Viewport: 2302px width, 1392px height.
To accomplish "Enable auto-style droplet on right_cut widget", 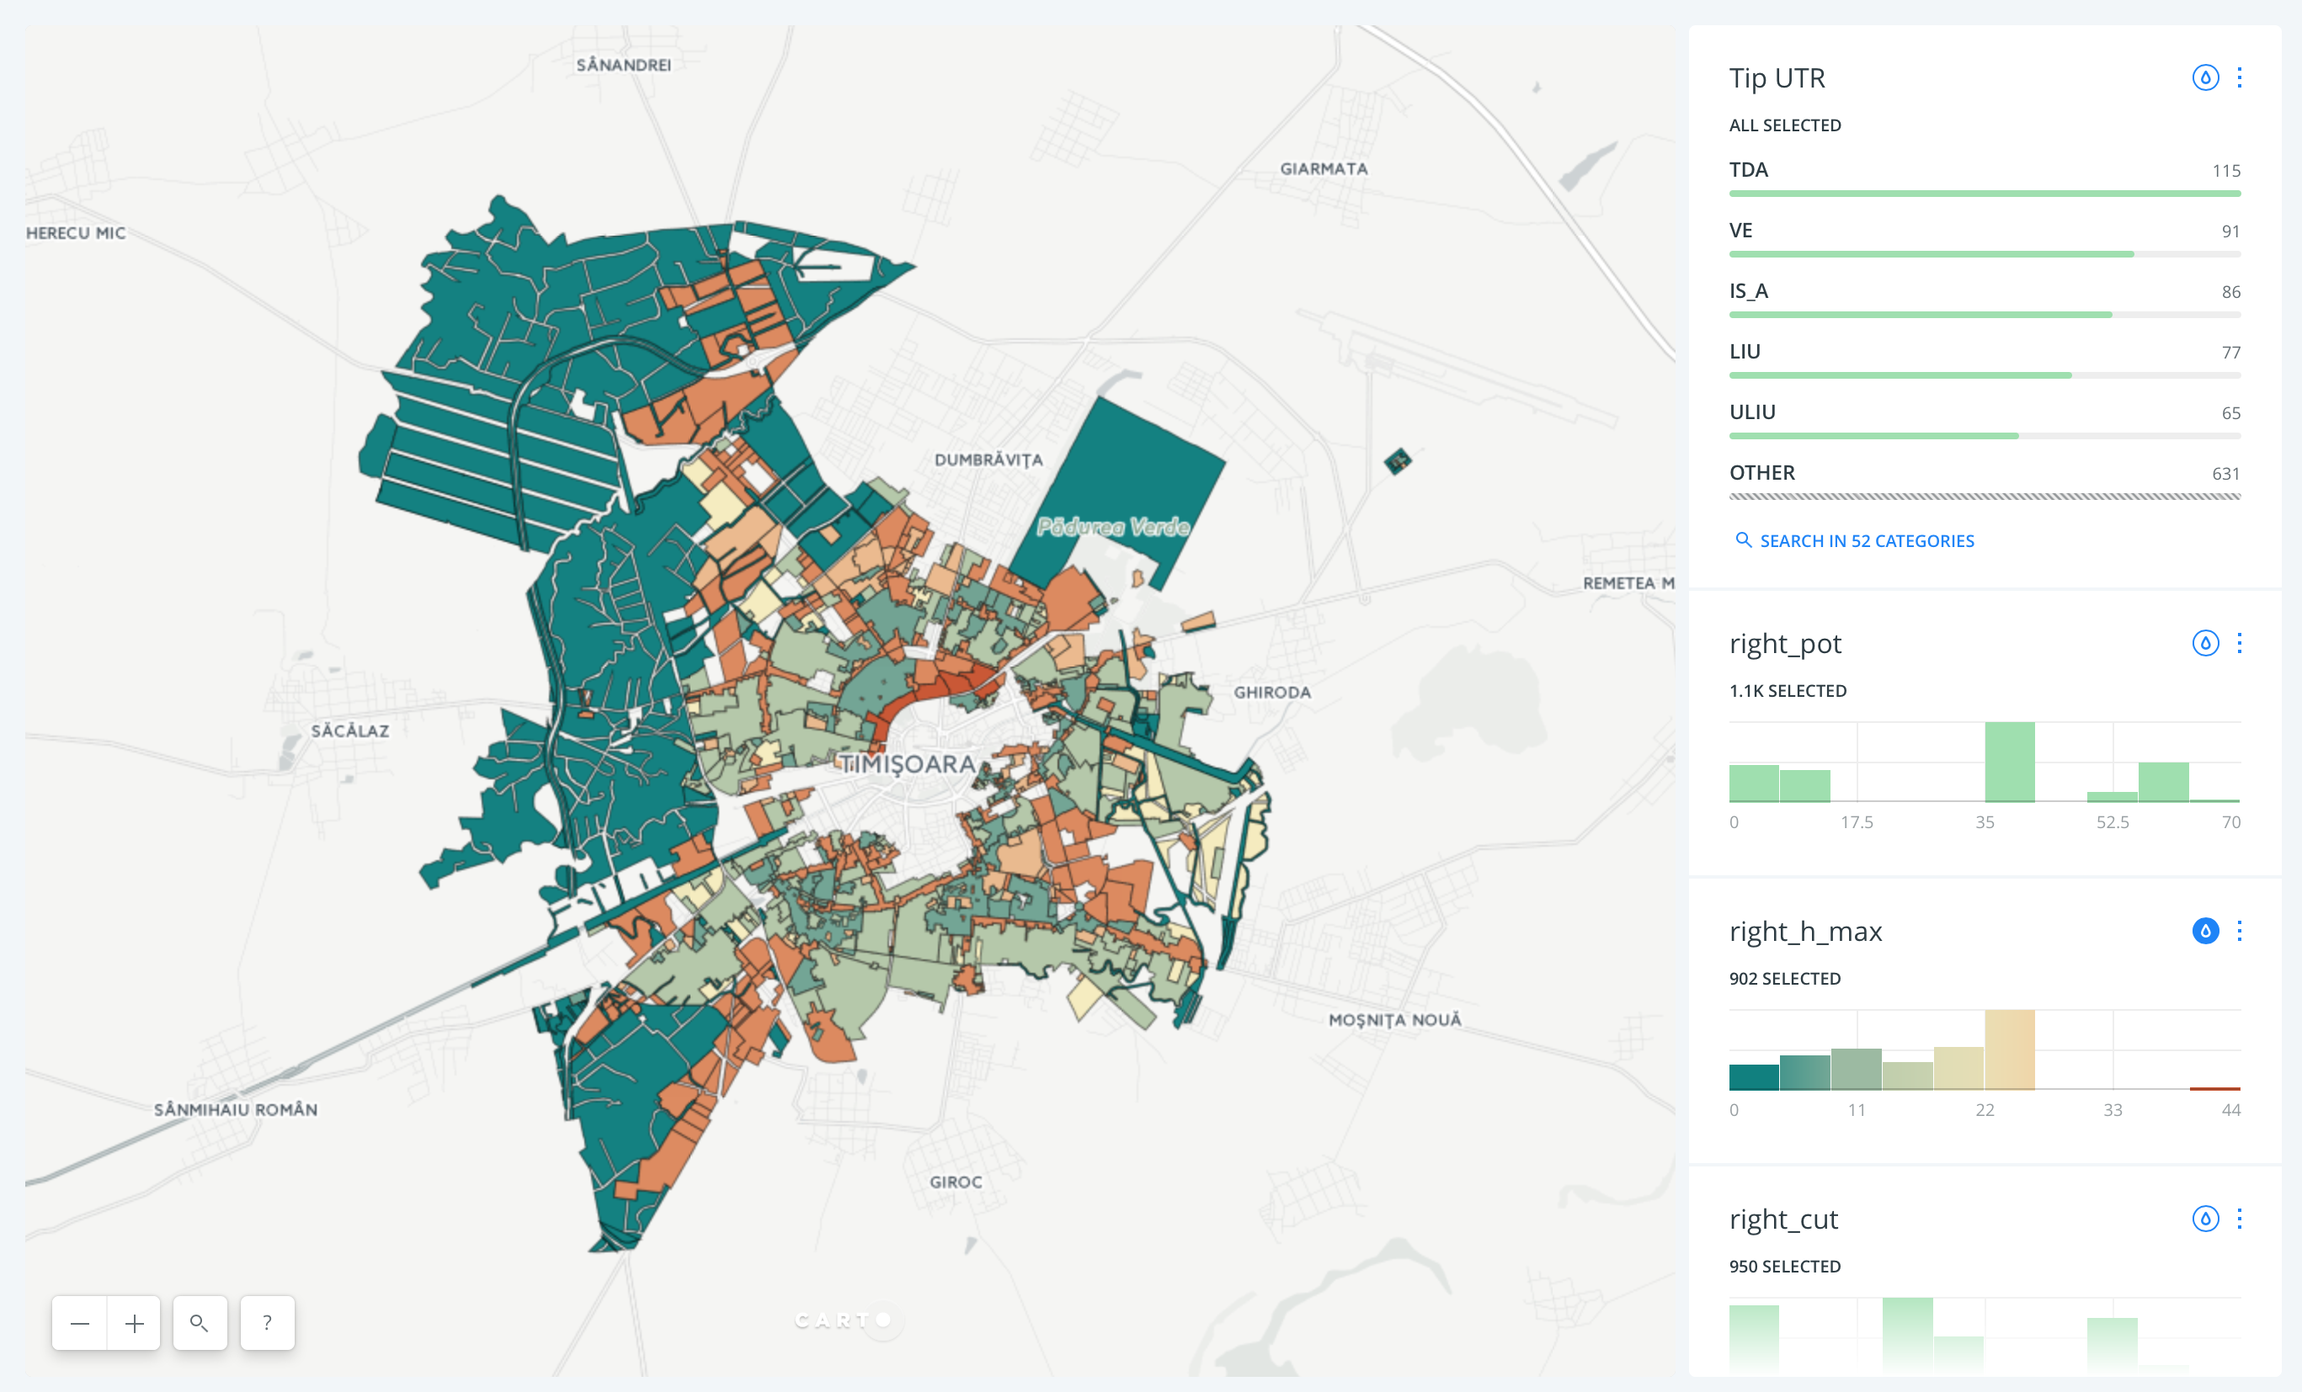I will pyautogui.click(x=2205, y=1219).
